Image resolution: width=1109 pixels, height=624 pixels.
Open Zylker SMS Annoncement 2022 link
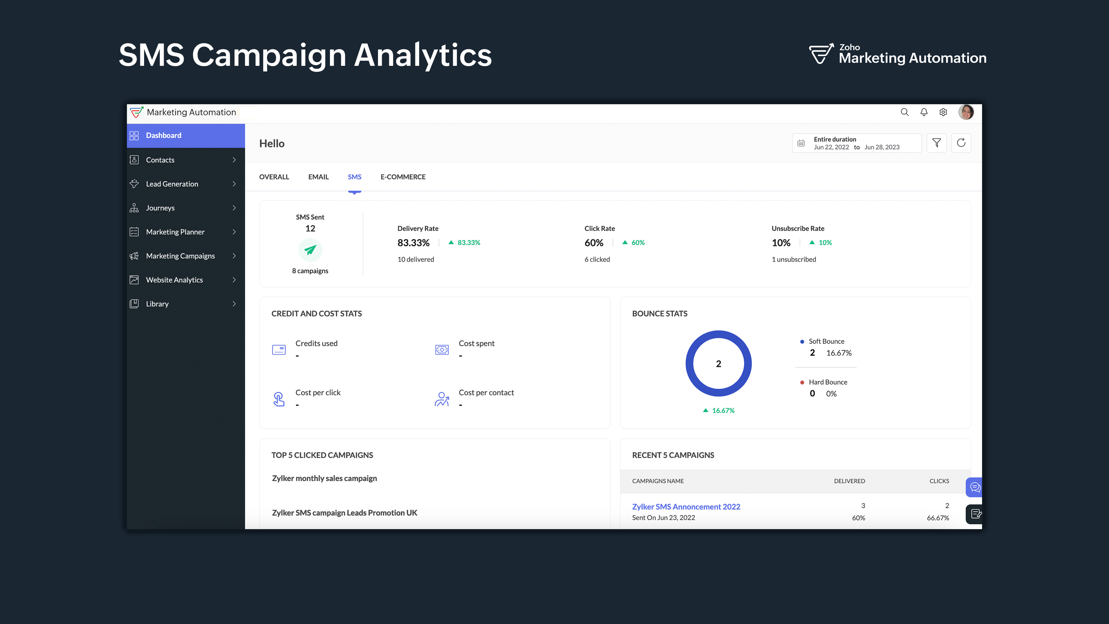686,507
